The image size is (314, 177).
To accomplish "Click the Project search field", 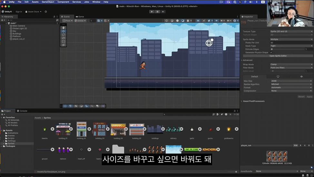I will click(x=187, y=114).
